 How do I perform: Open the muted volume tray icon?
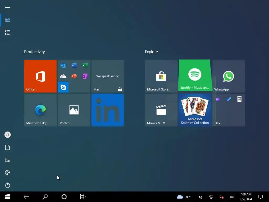point(221,197)
